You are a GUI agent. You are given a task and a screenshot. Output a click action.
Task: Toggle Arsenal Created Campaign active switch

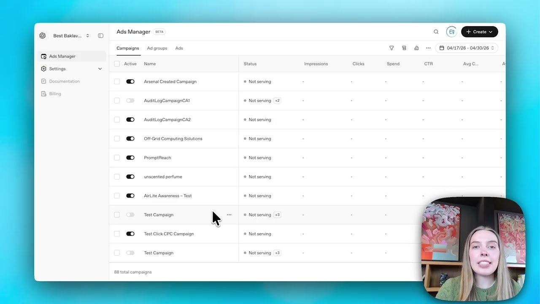(x=130, y=81)
